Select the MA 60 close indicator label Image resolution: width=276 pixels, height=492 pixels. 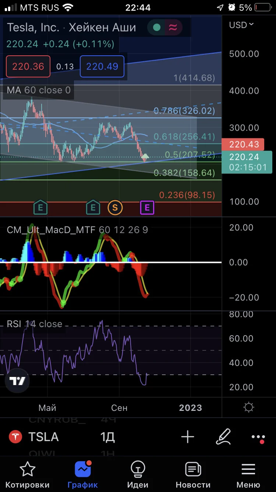pos(39,90)
